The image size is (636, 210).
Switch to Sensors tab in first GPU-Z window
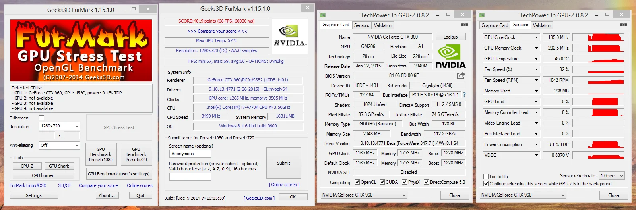pyautogui.click(x=362, y=25)
